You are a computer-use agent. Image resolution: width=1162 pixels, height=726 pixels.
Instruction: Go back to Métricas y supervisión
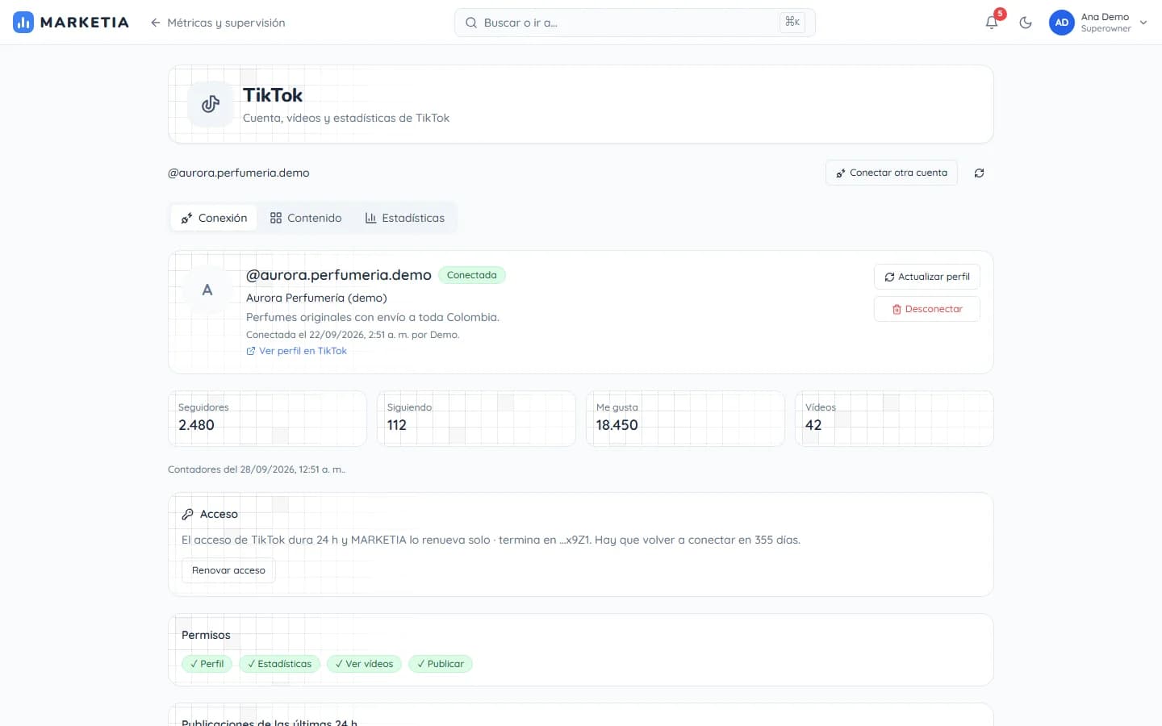click(218, 23)
